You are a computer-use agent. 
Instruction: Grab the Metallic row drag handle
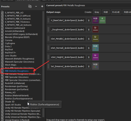pos(48,38)
